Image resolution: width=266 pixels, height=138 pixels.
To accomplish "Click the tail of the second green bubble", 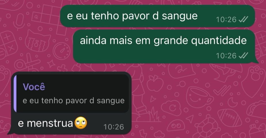I will click(x=256, y=61).
